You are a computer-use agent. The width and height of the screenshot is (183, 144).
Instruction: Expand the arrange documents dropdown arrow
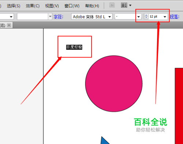[x=130, y=5]
